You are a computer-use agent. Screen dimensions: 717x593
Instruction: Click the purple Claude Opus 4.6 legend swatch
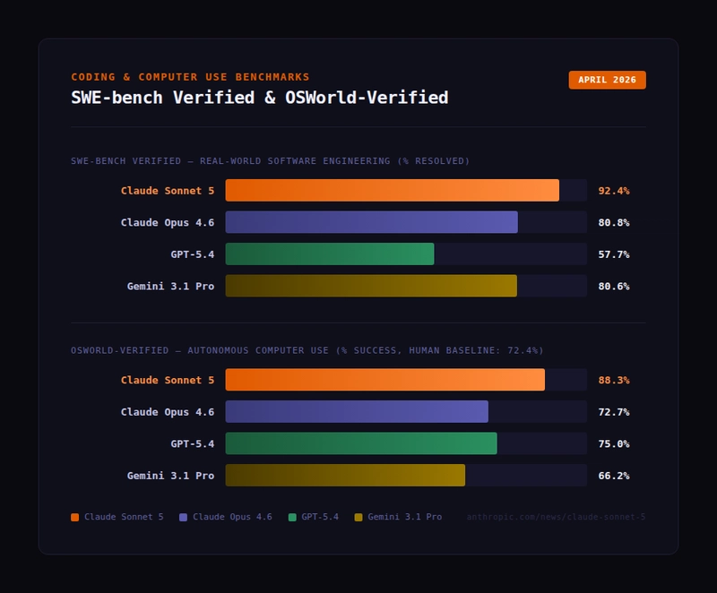coord(184,517)
